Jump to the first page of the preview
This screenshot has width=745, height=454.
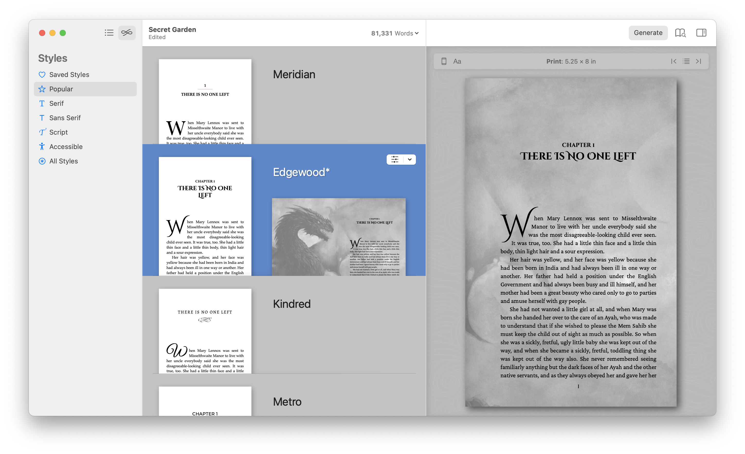coord(673,62)
